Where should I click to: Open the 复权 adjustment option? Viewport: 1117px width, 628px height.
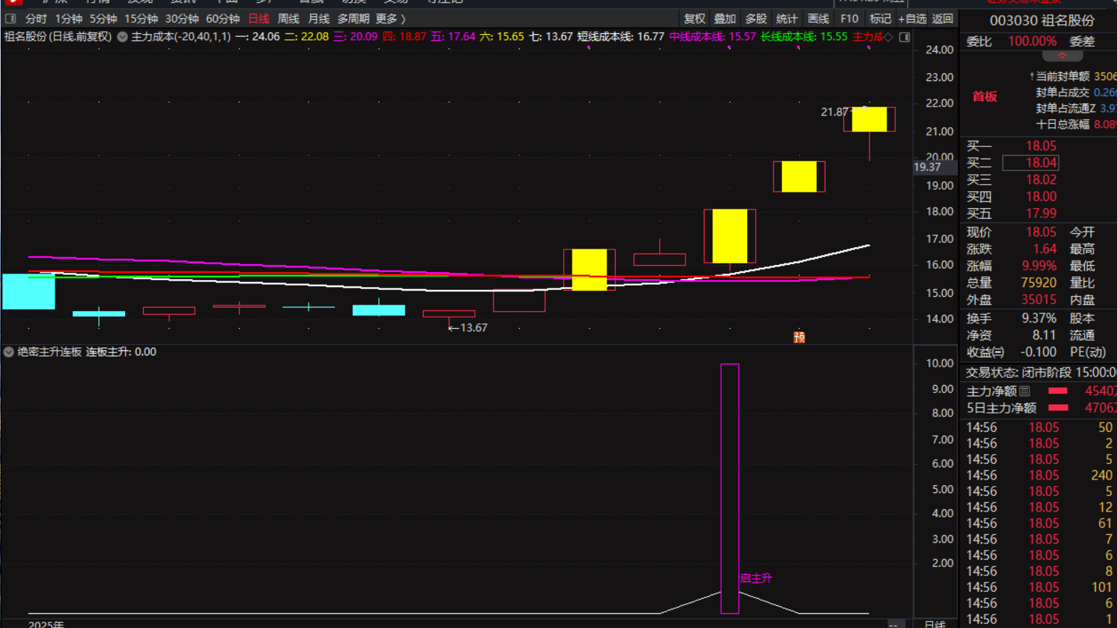(x=694, y=19)
